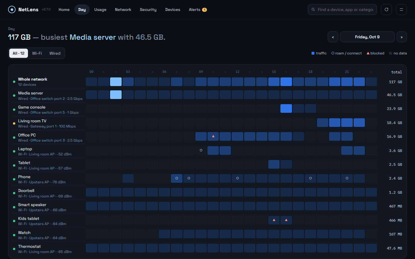This screenshot has height=259, width=415.
Task: Click the refresh icon button
Action: point(386,9)
